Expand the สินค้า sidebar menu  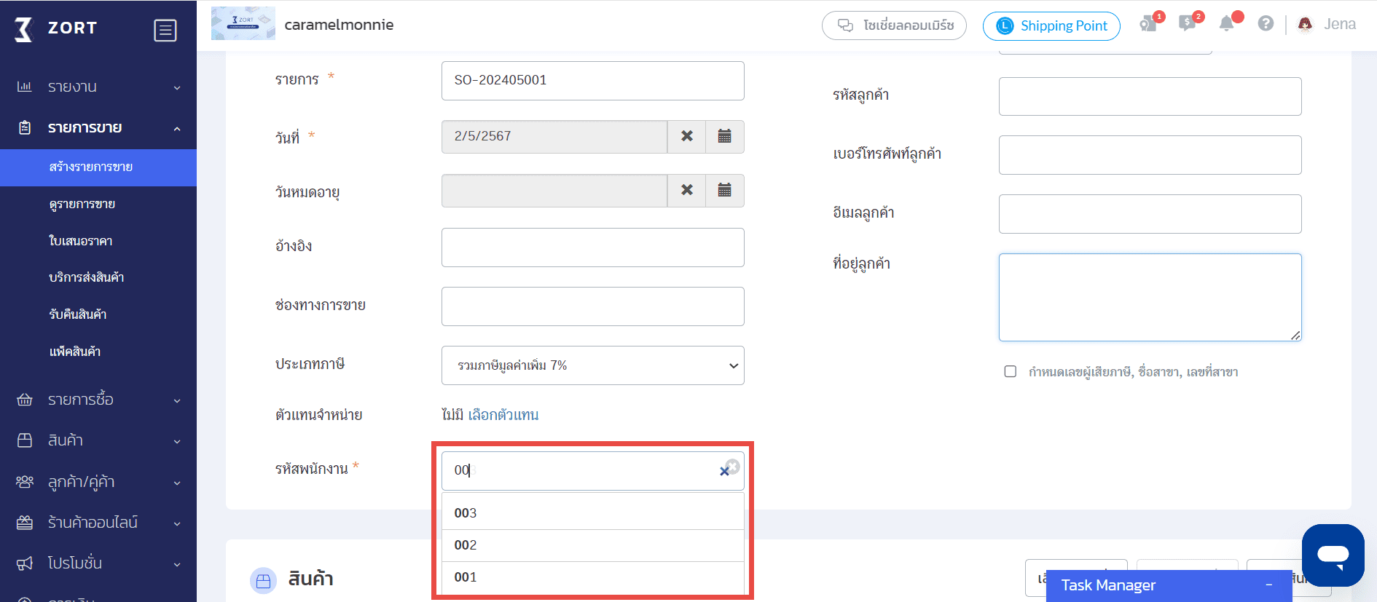pyautogui.click(x=177, y=441)
